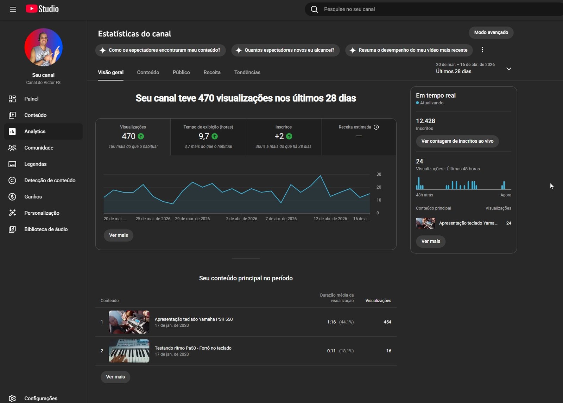Switch to the Público tab
The width and height of the screenshot is (563, 403).
pos(181,72)
